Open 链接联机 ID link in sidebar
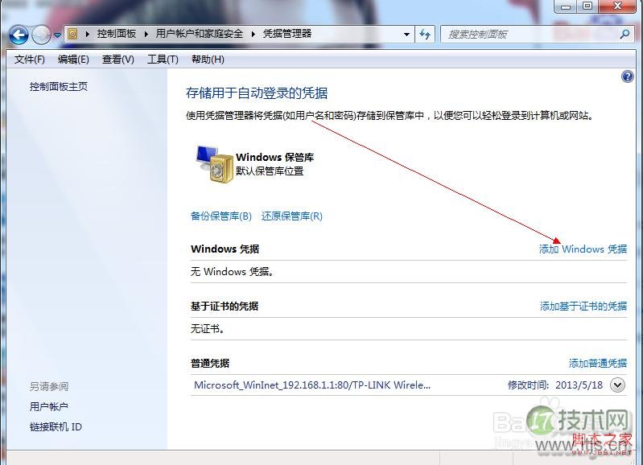This screenshot has height=465, width=643. click(x=56, y=427)
